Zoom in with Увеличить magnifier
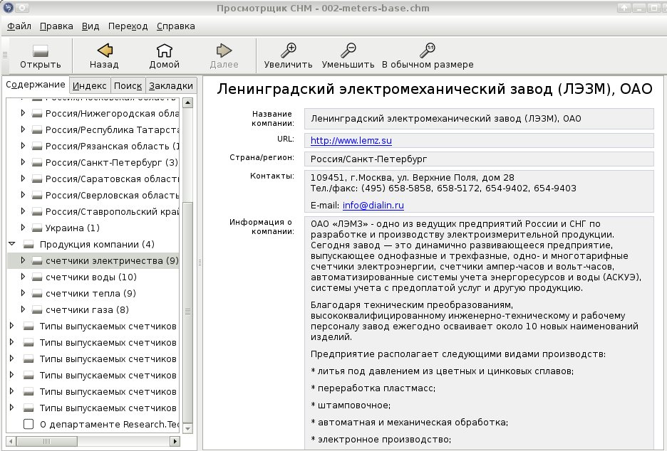The image size is (667, 451). pos(288,50)
